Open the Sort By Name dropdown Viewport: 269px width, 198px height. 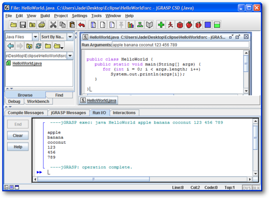[70, 37]
